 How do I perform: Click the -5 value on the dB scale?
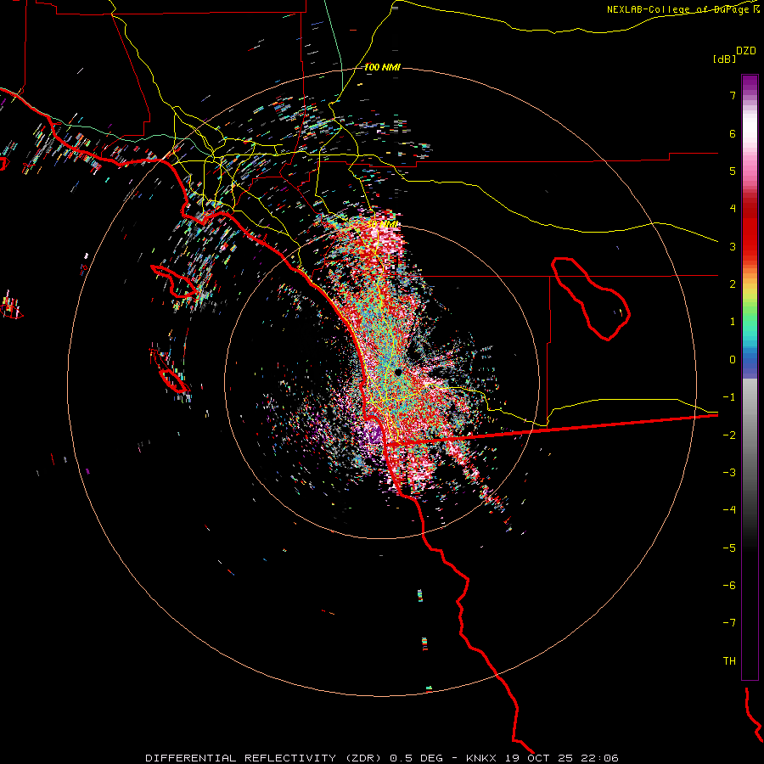point(729,548)
